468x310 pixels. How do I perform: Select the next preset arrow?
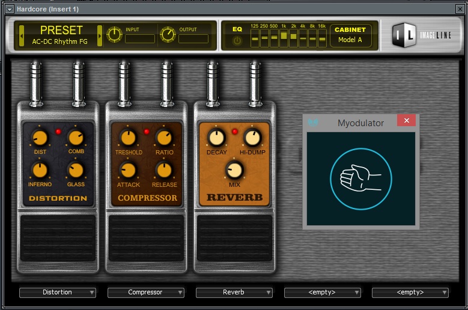tap(100, 35)
